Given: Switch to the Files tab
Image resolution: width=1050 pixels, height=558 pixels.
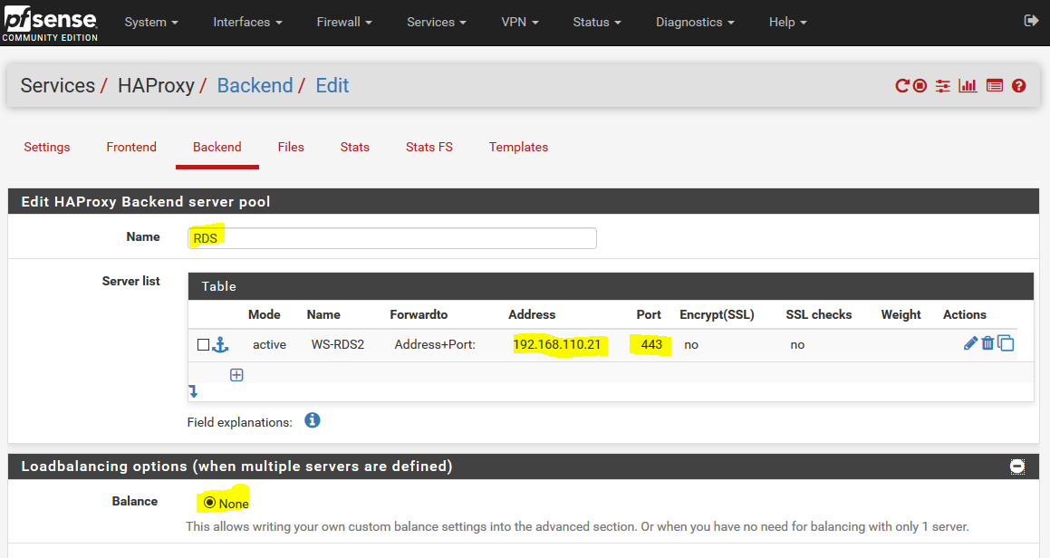Looking at the screenshot, I should (291, 147).
